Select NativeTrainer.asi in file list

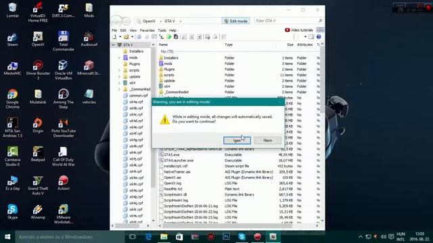239,171
